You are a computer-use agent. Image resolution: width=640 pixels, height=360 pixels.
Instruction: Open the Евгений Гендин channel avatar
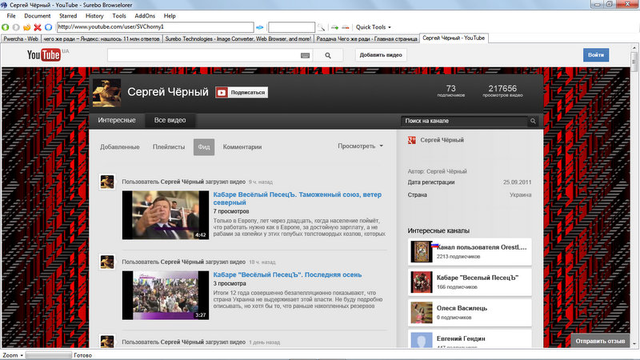422,340
